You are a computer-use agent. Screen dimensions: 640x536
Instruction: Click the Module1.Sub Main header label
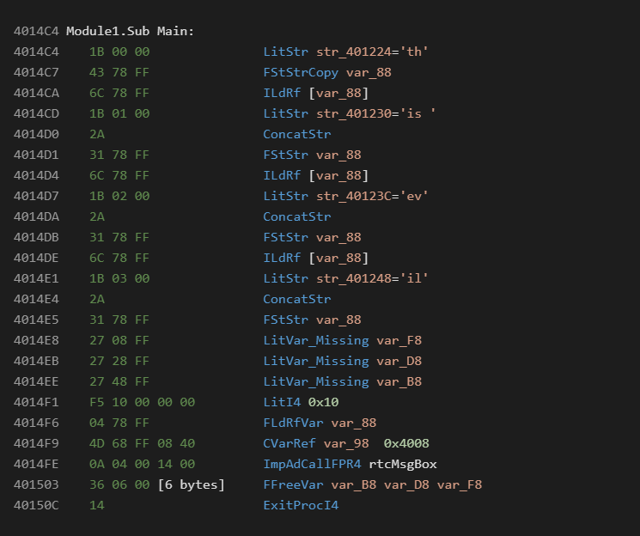tap(130, 31)
